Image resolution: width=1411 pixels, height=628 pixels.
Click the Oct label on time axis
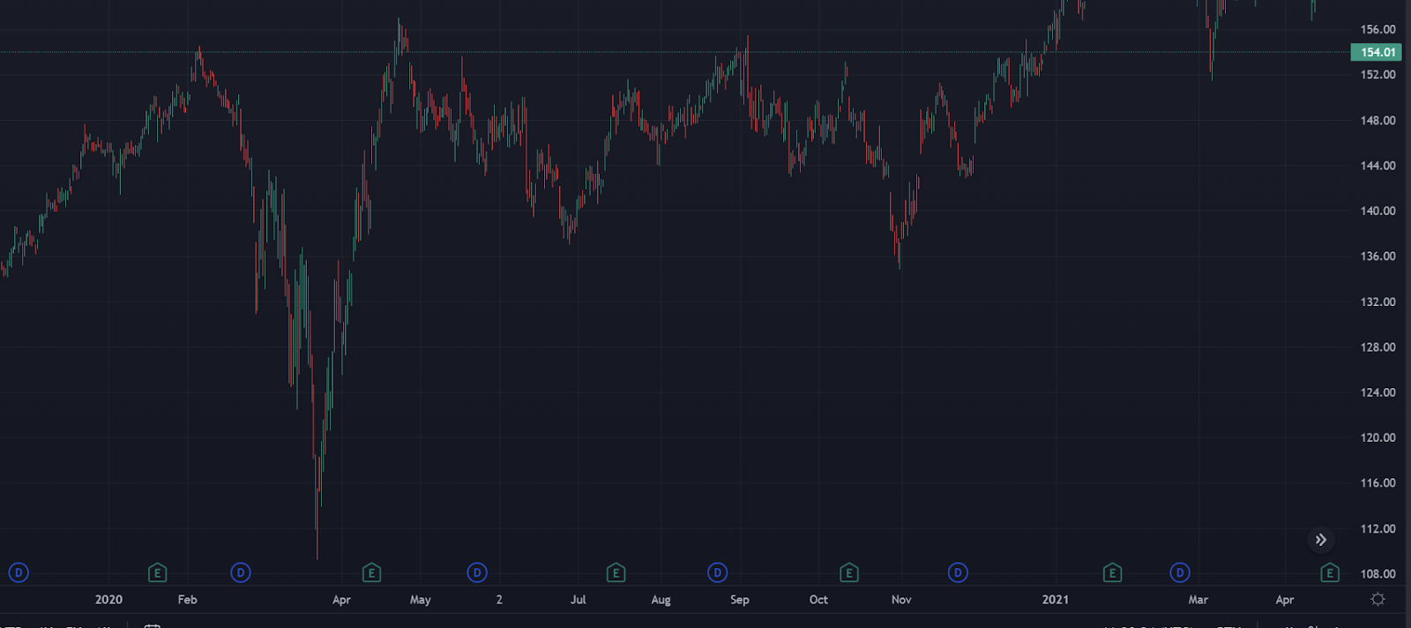[818, 600]
